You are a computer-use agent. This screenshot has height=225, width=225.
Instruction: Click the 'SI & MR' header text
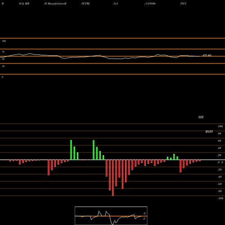[24, 4]
